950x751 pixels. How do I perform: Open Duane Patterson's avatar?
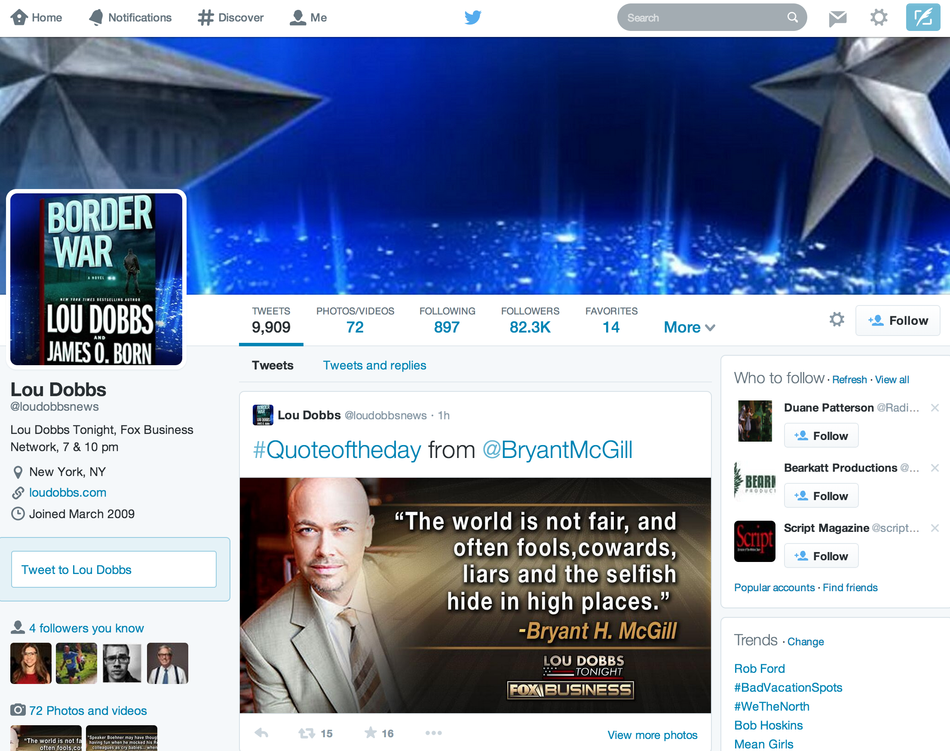pyautogui.click(x=755, y=421)
